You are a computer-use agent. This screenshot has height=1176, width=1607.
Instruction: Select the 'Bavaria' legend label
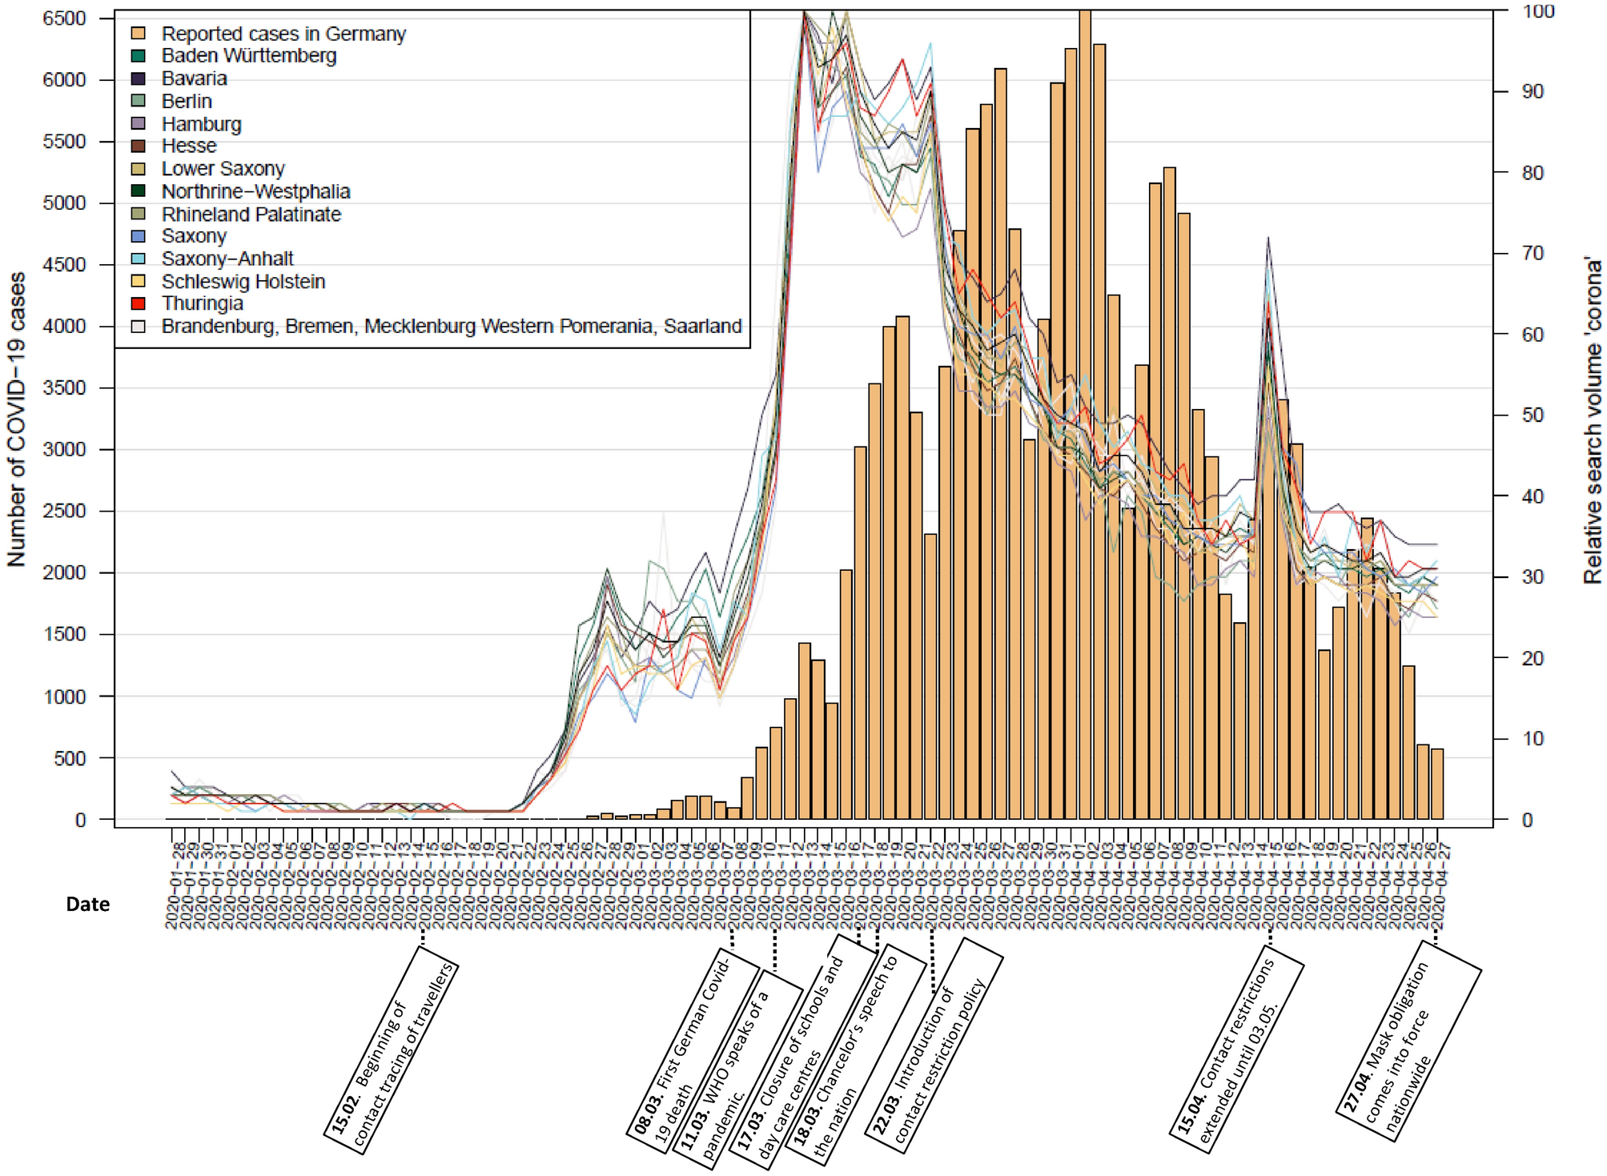point(195,78)
